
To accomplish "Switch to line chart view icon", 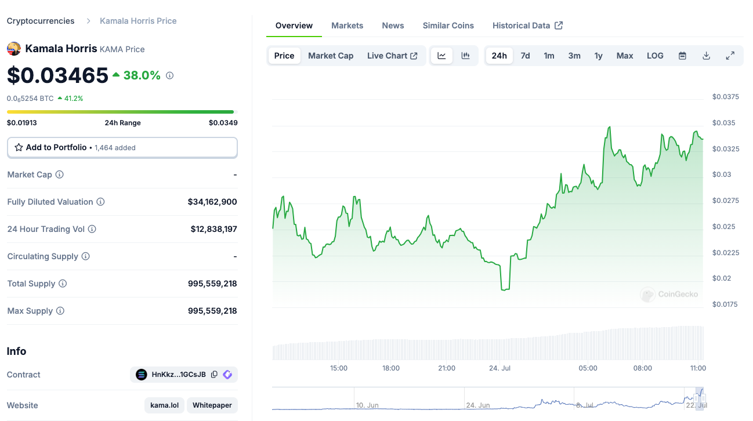I will click(x=441, y=56).
